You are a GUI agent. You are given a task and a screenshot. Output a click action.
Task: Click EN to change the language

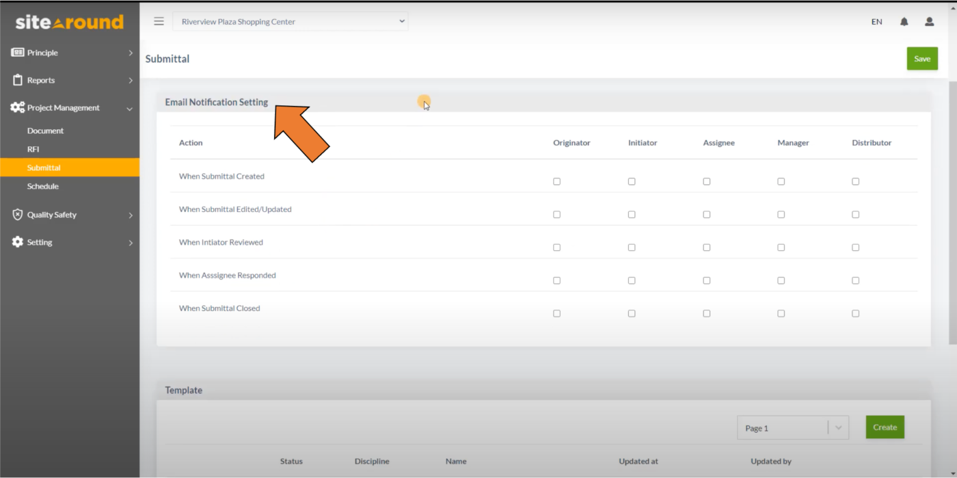coord(876,21)
